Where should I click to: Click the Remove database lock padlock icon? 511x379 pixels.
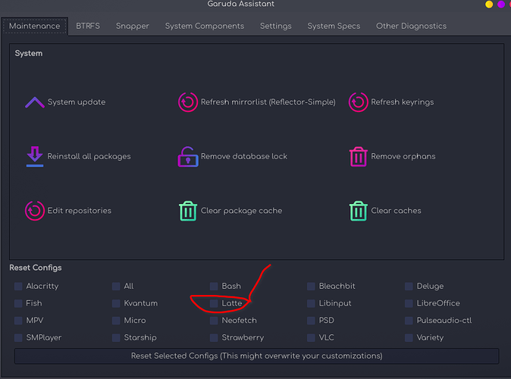click(x=188, y=156)
